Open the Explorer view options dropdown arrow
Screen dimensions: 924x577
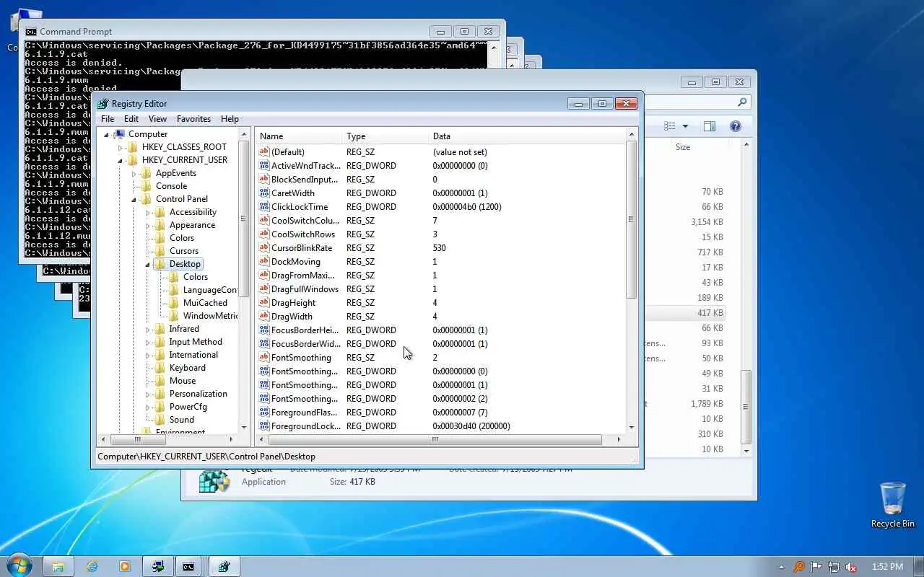(685, 126)
